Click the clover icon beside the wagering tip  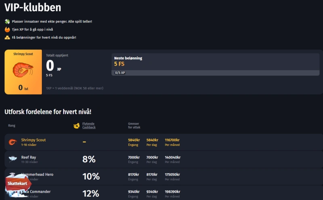point(7,21)
